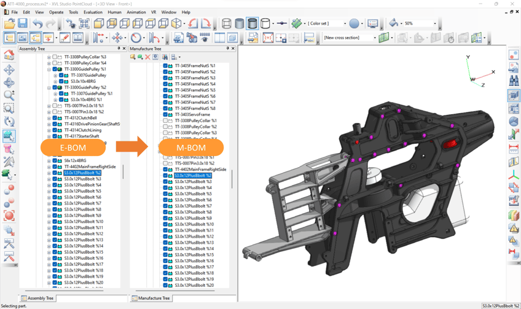This screenshot has height=309, width=521.
Task: Toggle checkbox for TT-3403ServoFrame
Action: coord(165,114)
